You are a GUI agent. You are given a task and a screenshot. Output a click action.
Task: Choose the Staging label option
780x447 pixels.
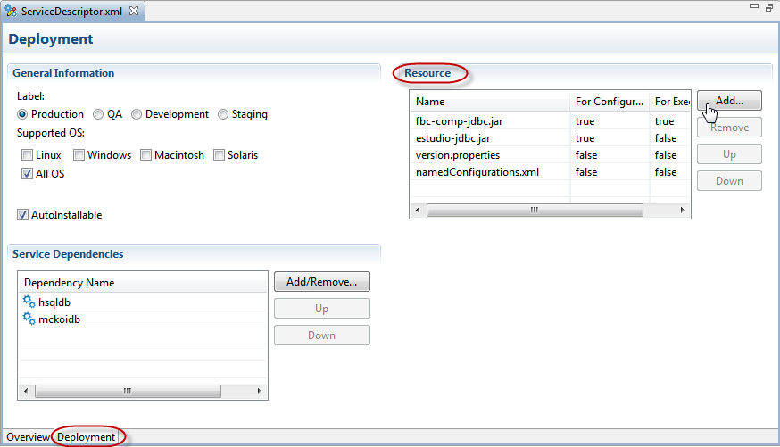(x=223, y=114)
